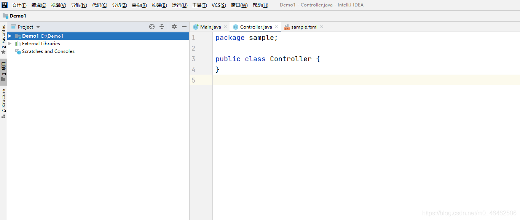Click the locate-in-project crosshair icon

click(x=152, y=27)
